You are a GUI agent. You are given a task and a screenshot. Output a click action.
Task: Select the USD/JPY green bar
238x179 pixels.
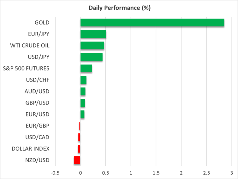click(92, 57)
